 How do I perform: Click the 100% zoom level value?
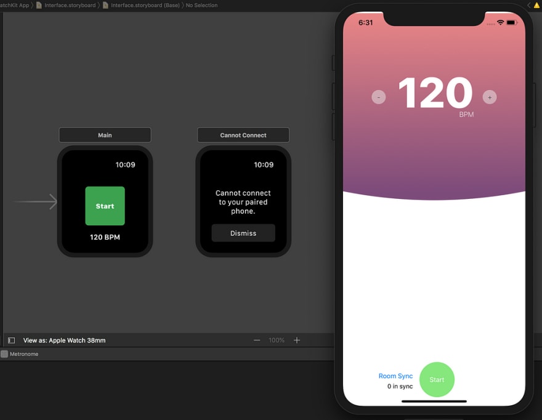[x=277, y=341]
